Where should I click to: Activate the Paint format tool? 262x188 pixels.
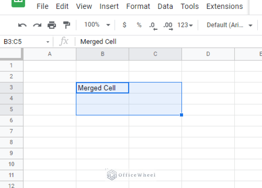(x=66, y=25)
